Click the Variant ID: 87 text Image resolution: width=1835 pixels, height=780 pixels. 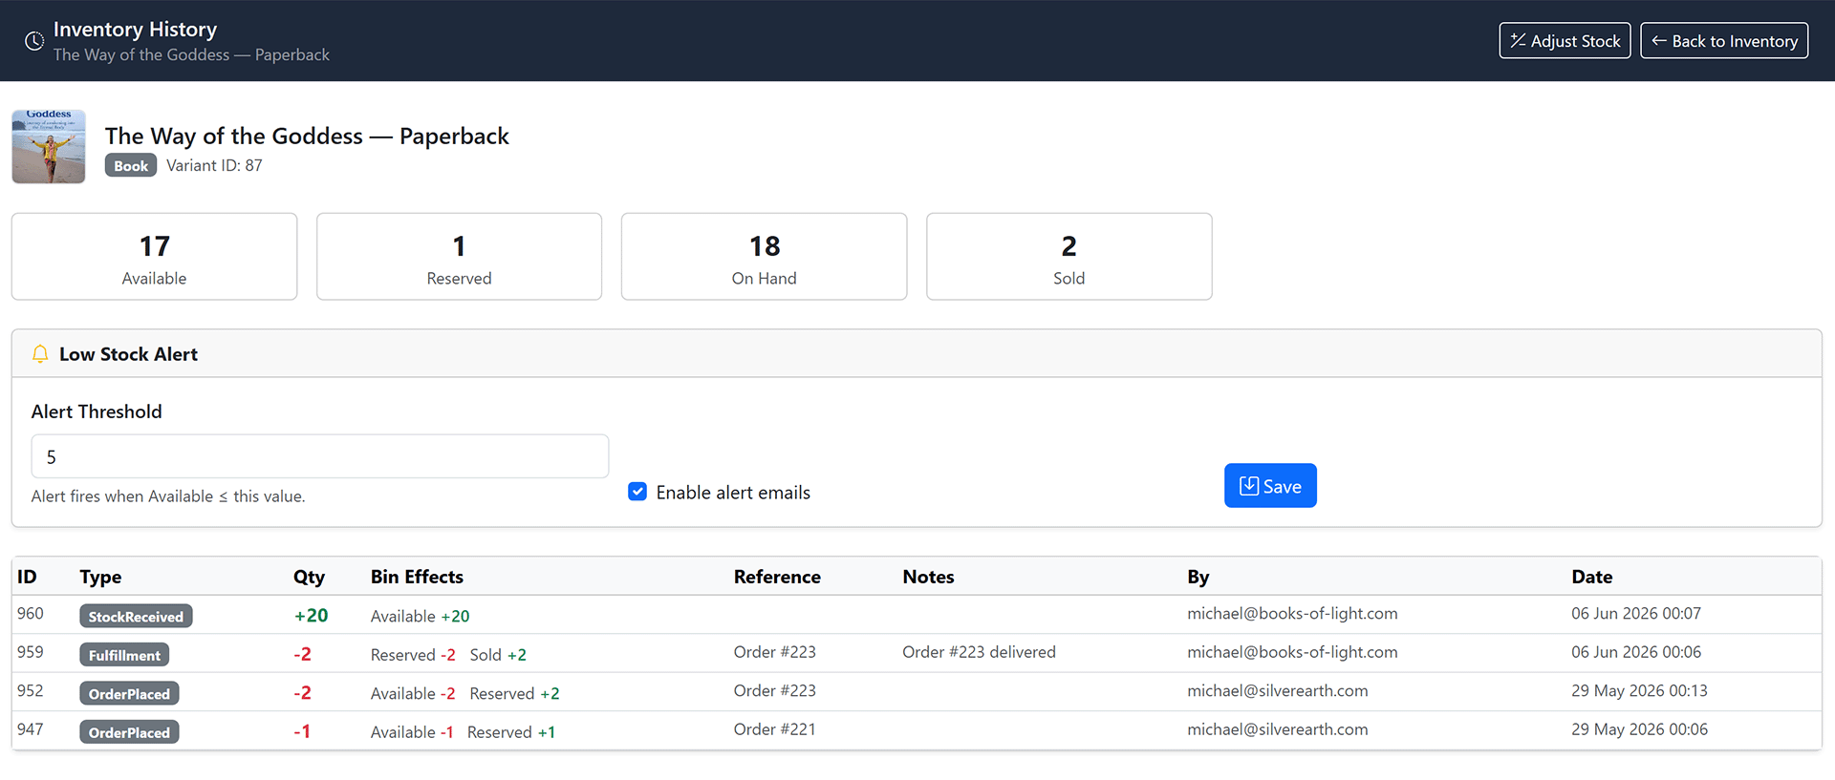pos(214,165)
